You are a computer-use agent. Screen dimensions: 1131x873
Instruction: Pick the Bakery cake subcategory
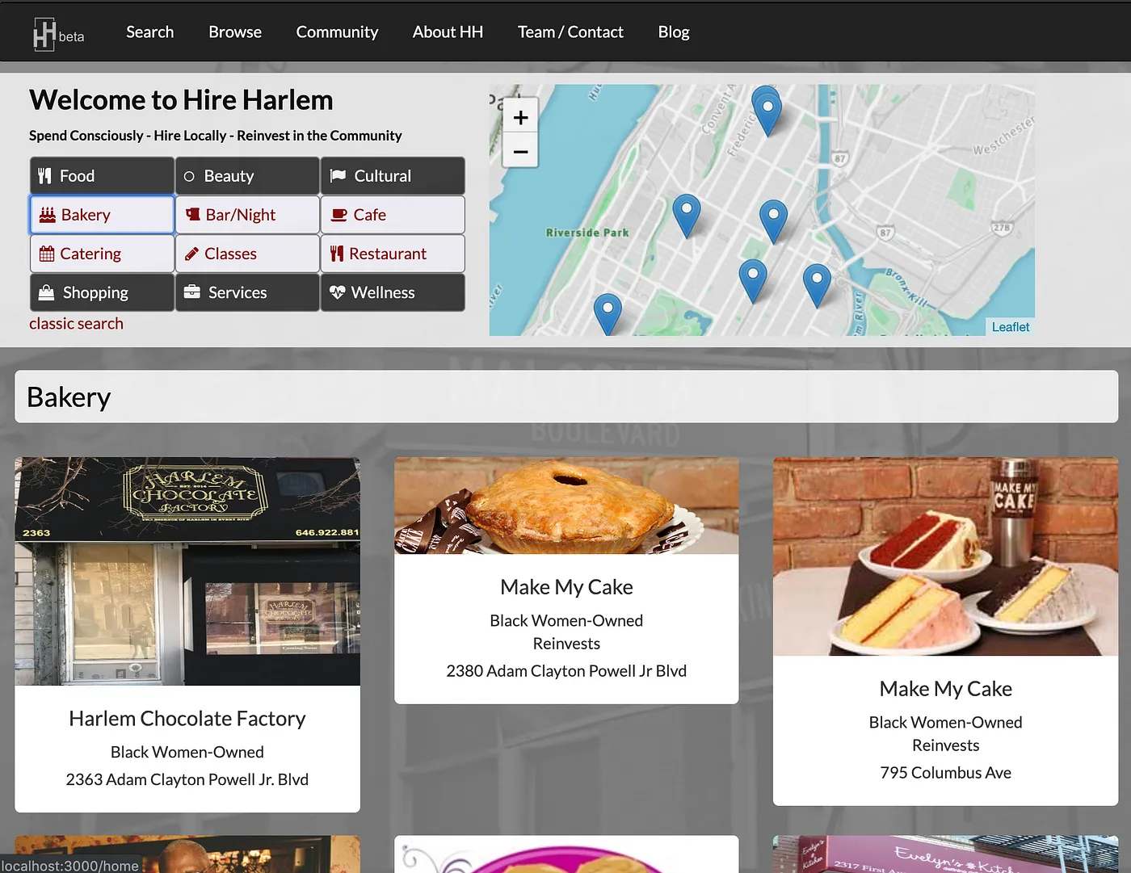coord(102,215)
